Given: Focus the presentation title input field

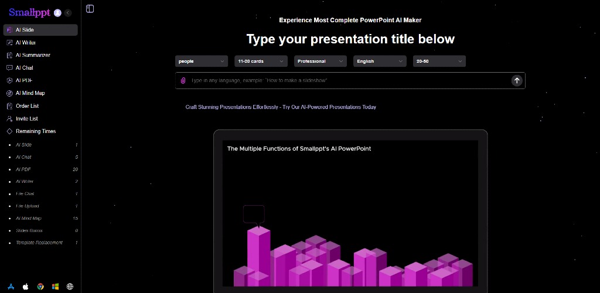Looking at the screenshot, I should pos(350,81).
